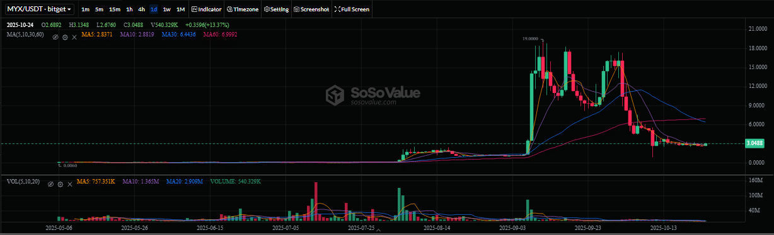Viewport: 774px width, 235px height.
Task: Click the 3.0488 current price label
Action: pos(755,144)
